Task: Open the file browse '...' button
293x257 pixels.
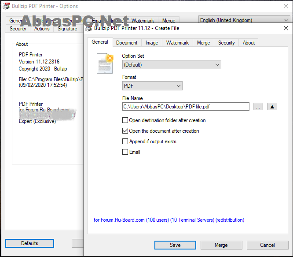Action: (258, 107)
